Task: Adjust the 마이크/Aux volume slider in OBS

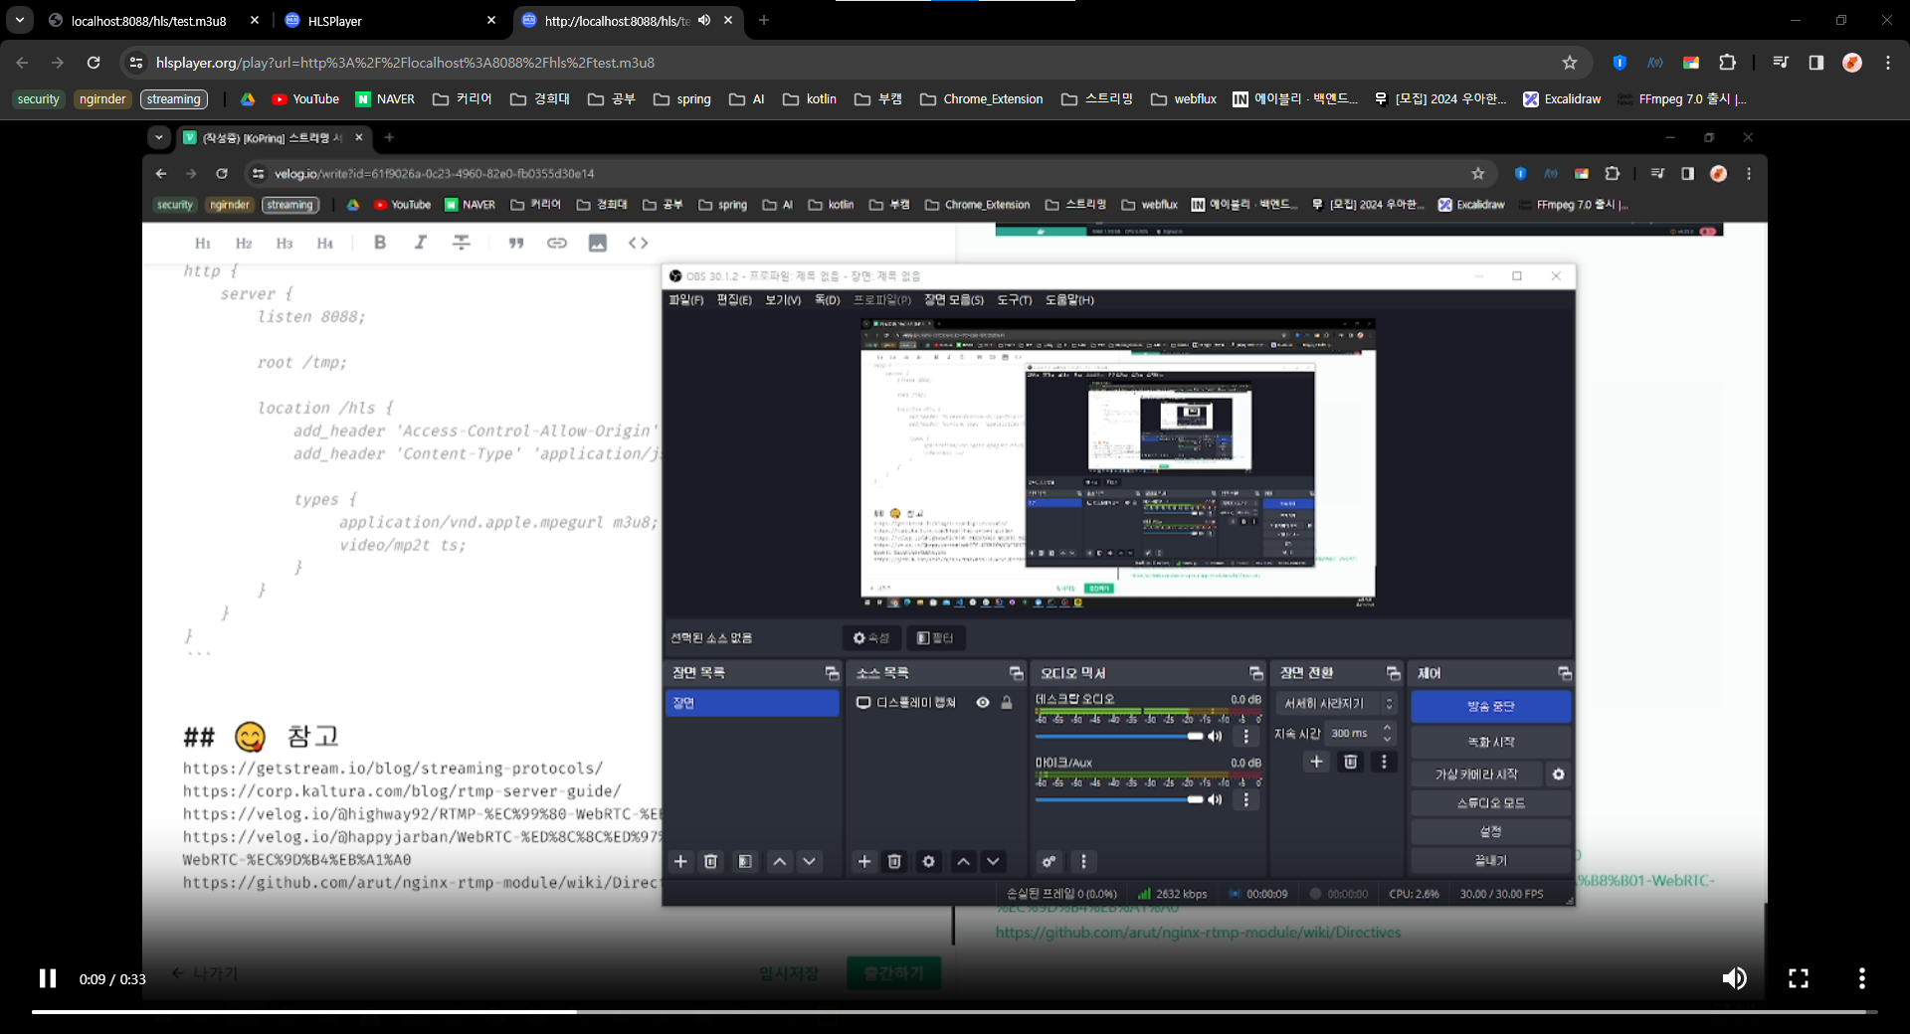Action: [1119, 800]
